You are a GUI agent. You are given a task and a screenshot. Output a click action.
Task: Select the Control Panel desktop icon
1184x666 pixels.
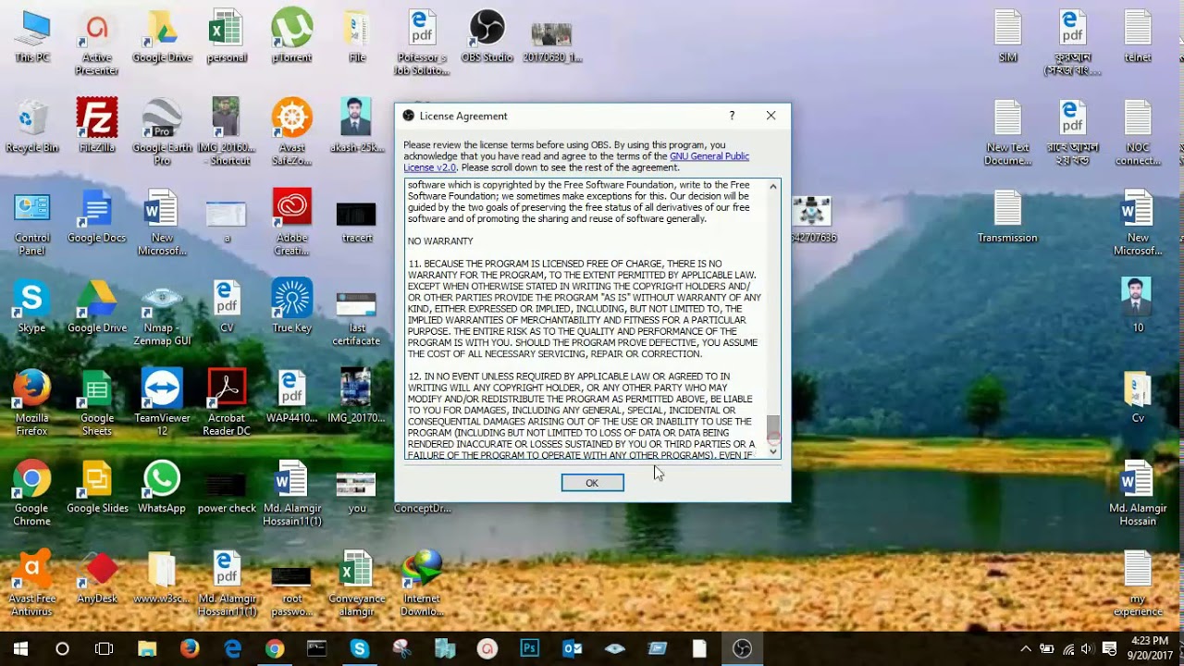click(31, 223)
